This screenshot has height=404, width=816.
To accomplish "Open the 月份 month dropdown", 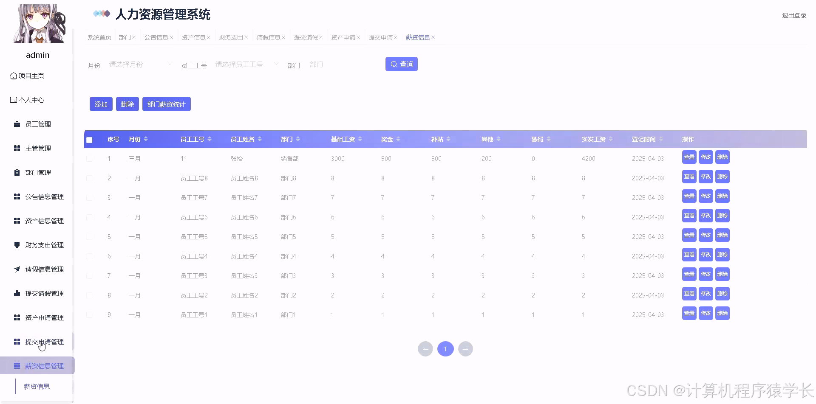I will (x=139, y=64).
